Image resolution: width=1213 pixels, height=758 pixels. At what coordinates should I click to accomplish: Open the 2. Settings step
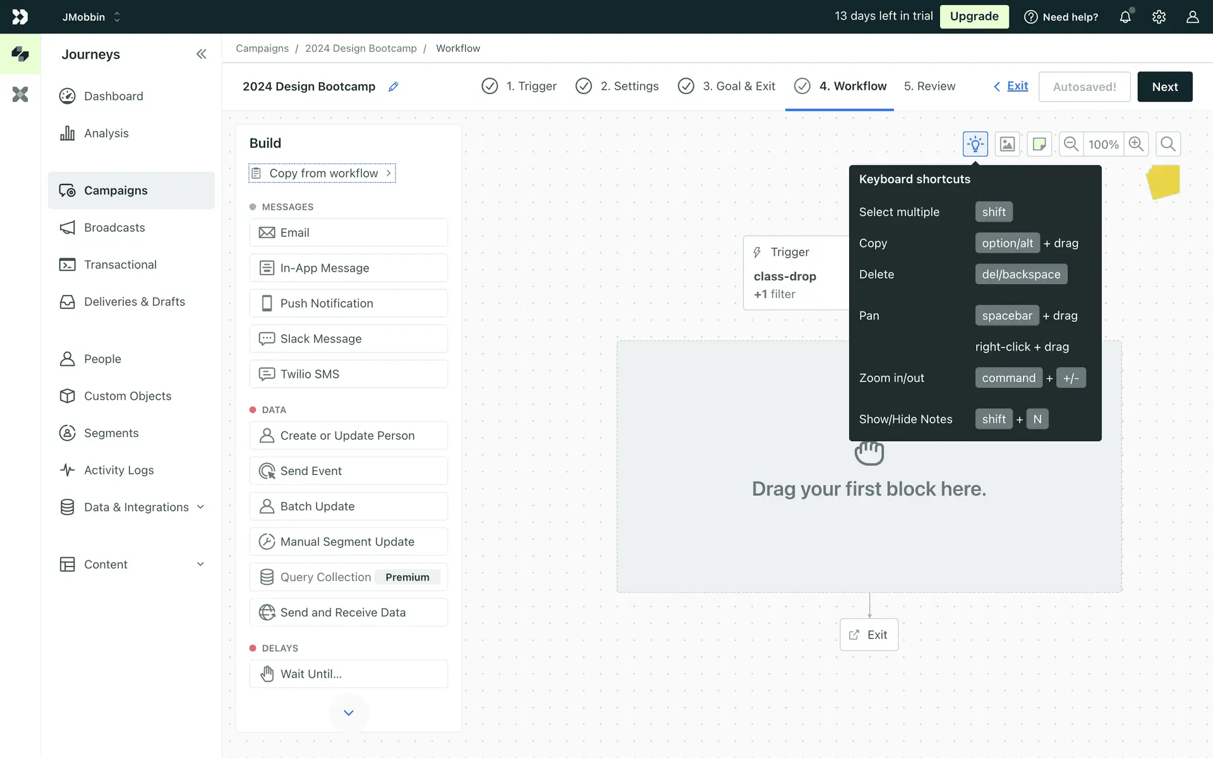point(617,87)
